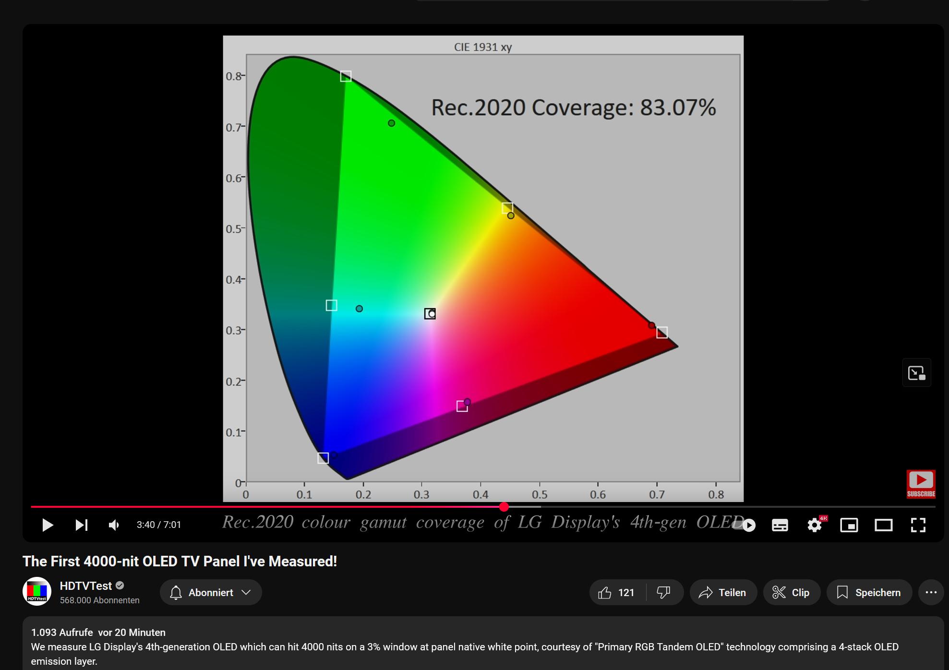
Task: Skip to the next video
Action: point(81,525)
